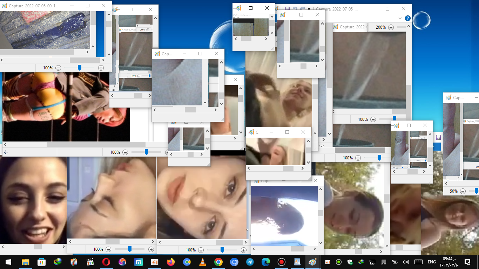Click the zoom slider in the Capture_2022_07_05_00_1 window
479x269 pixels.
pyautogui.click(x=80, y=68)
